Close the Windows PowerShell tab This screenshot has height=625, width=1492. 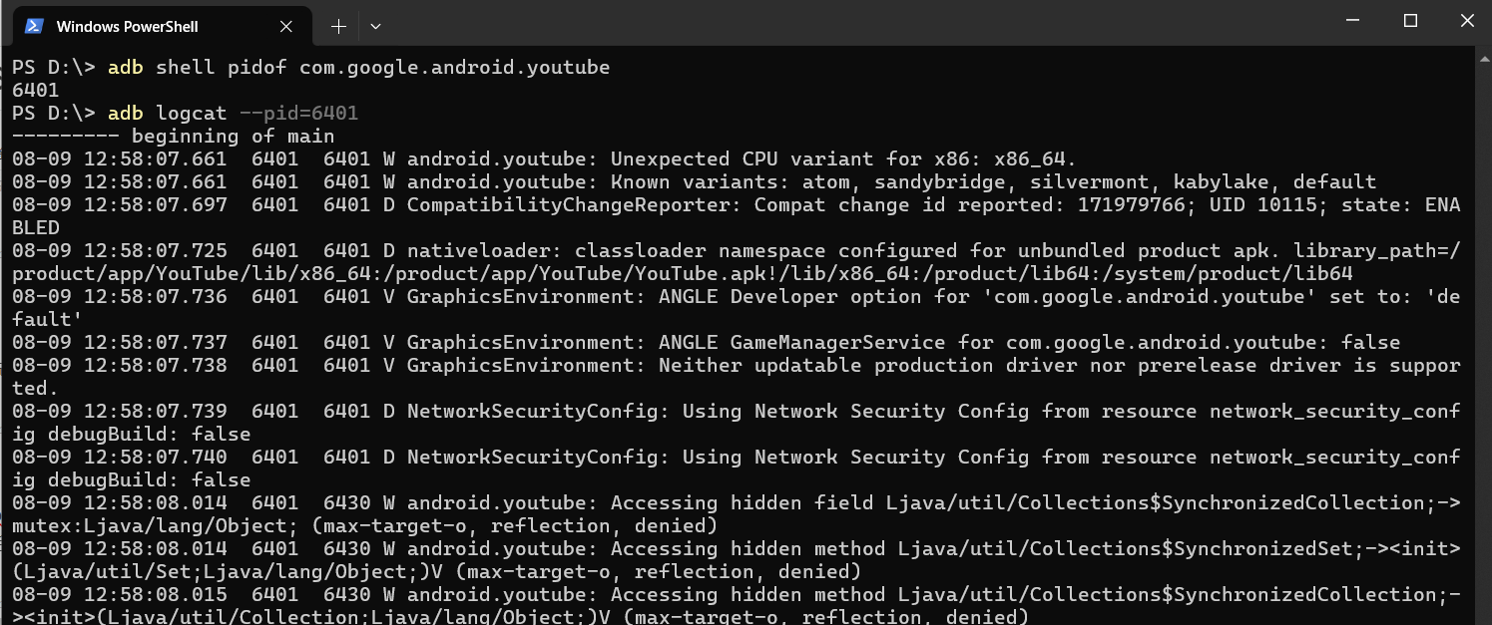(285, 26)
